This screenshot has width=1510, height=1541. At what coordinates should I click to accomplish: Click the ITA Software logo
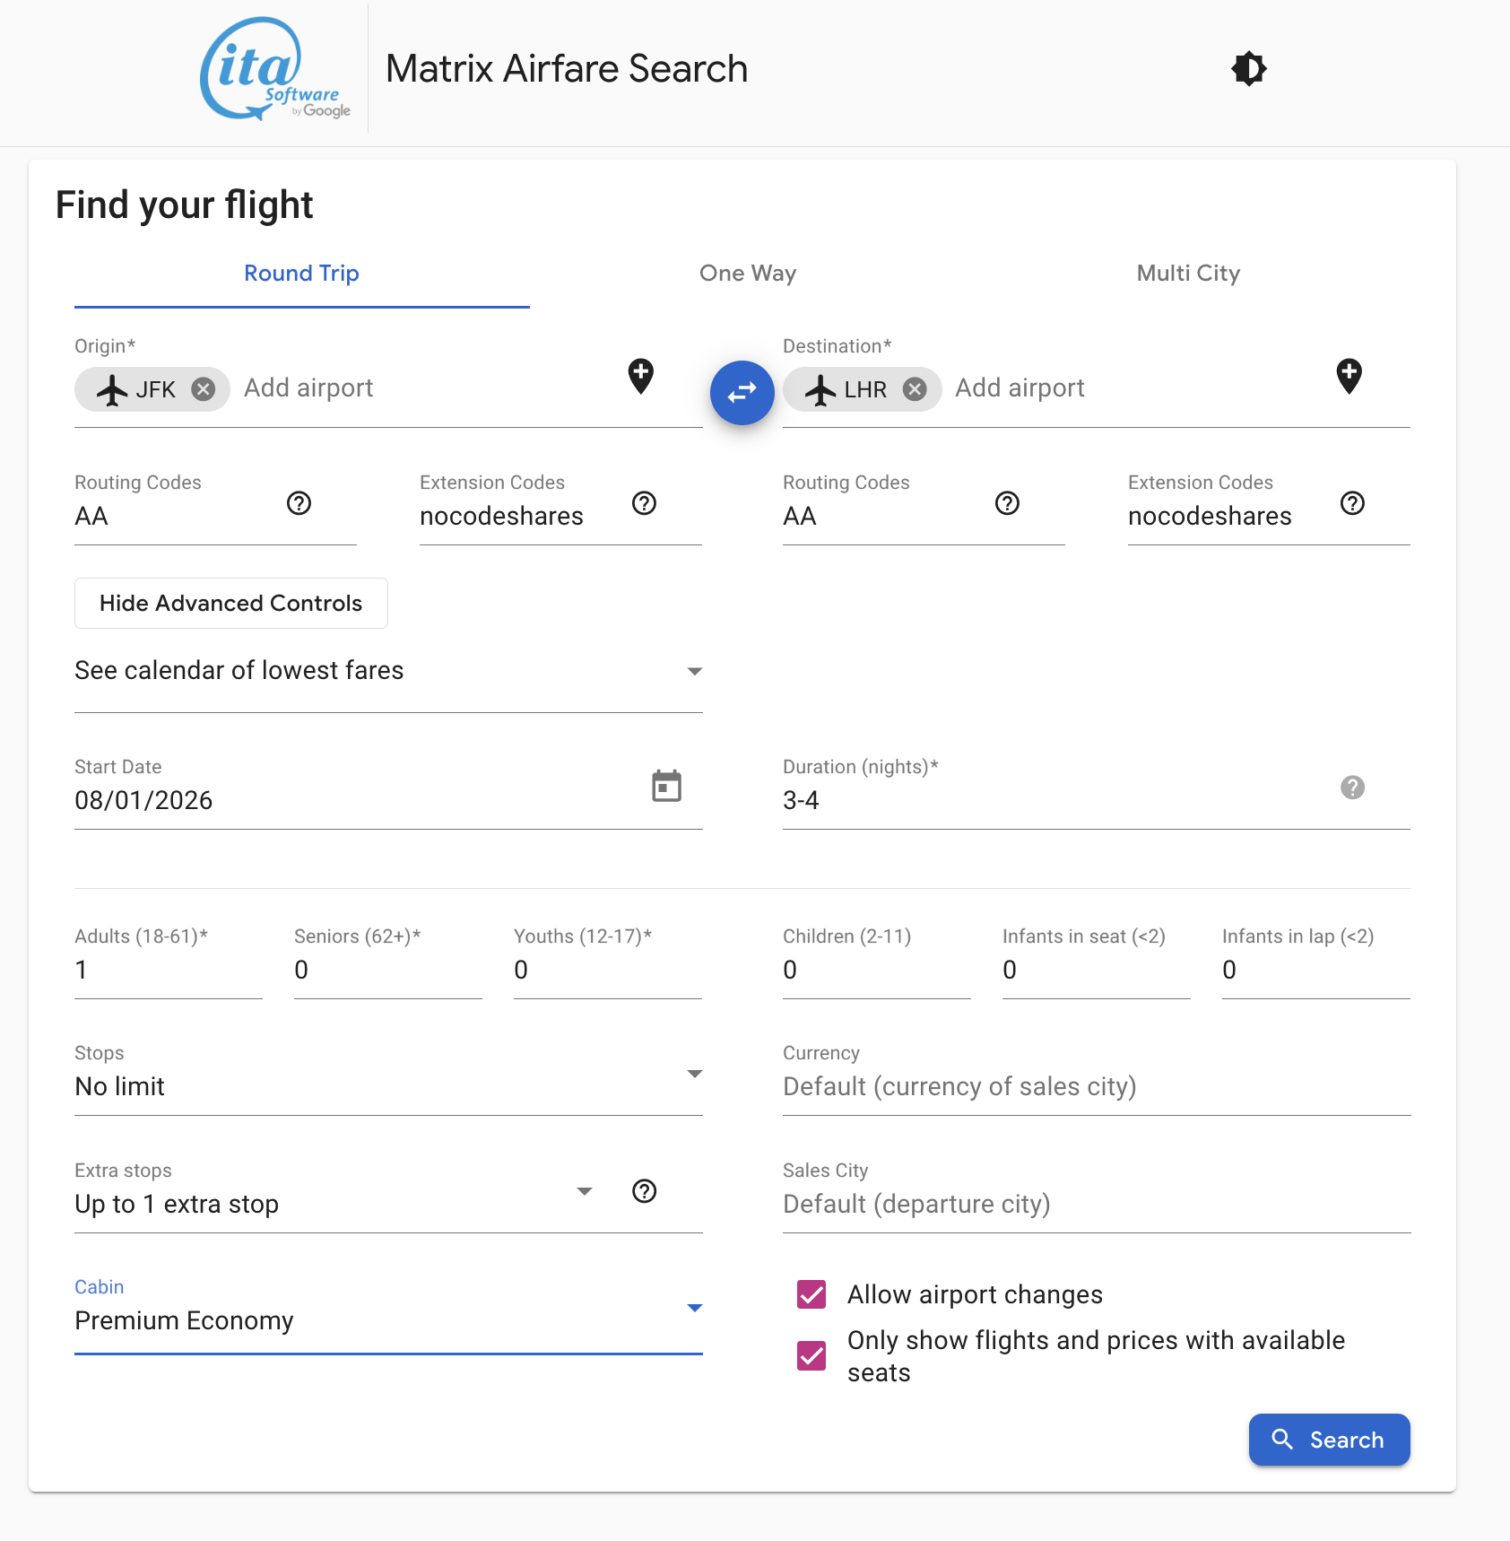pos(275,69)
